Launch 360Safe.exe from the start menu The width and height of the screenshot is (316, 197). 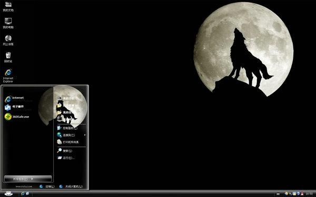coord(17,117)
